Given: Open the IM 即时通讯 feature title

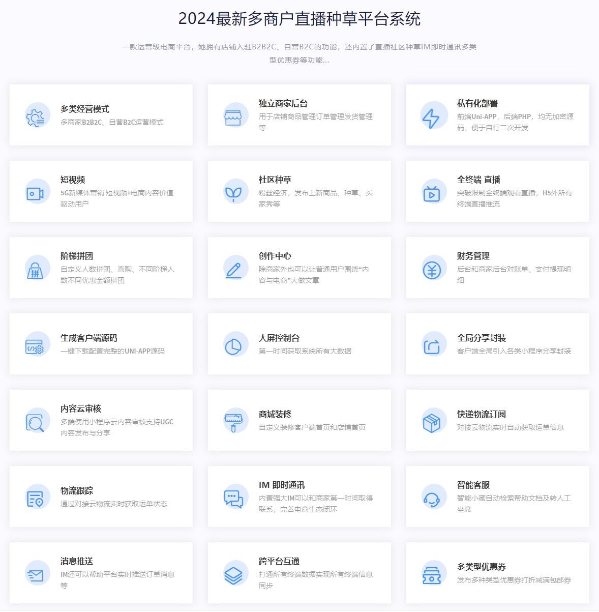Looking at the screenshot, I should tap(281, 485).
